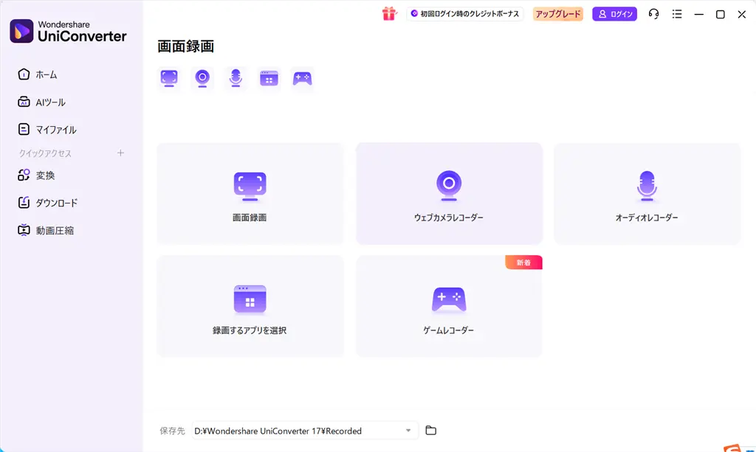
Task: Open the ウェブカメラレコーダー card
Action: 449,193
